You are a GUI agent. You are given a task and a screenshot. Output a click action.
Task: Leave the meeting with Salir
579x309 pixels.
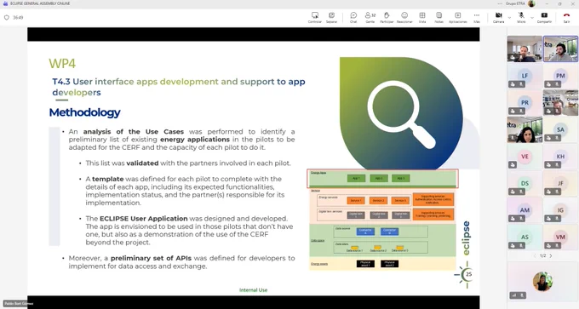click(x=566, y=17)
